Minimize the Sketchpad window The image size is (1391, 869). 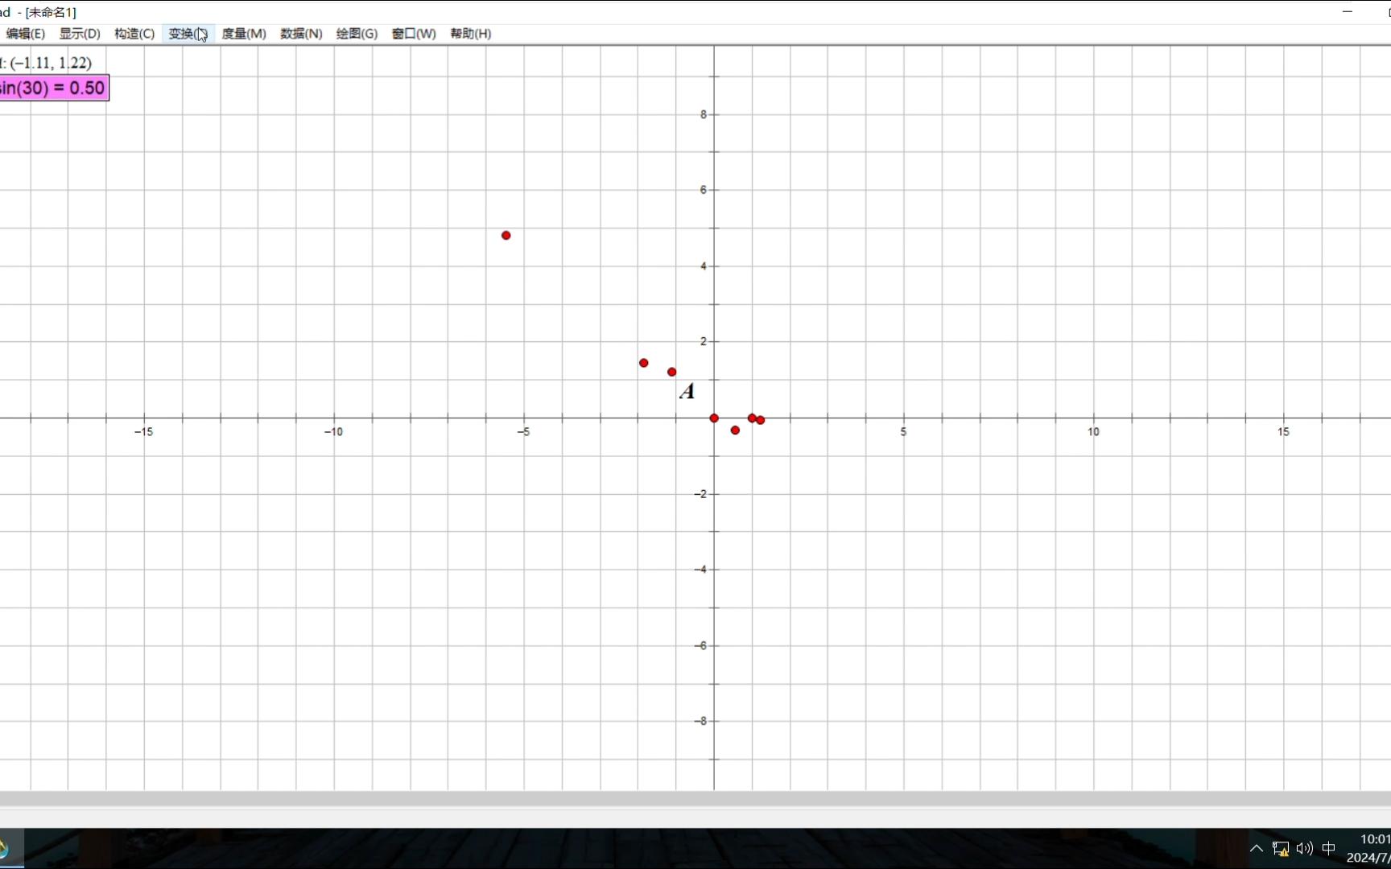coord(1348,12)
